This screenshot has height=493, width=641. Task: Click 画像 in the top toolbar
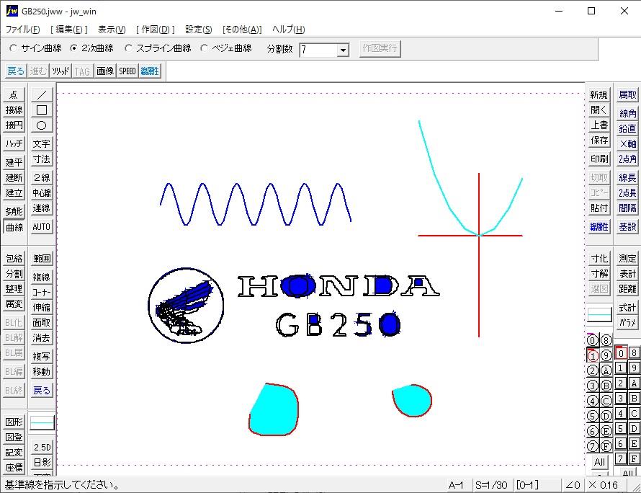point(105,71)
